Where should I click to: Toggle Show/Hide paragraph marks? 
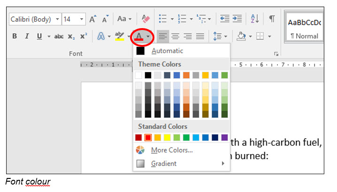(x=272, y=19)
